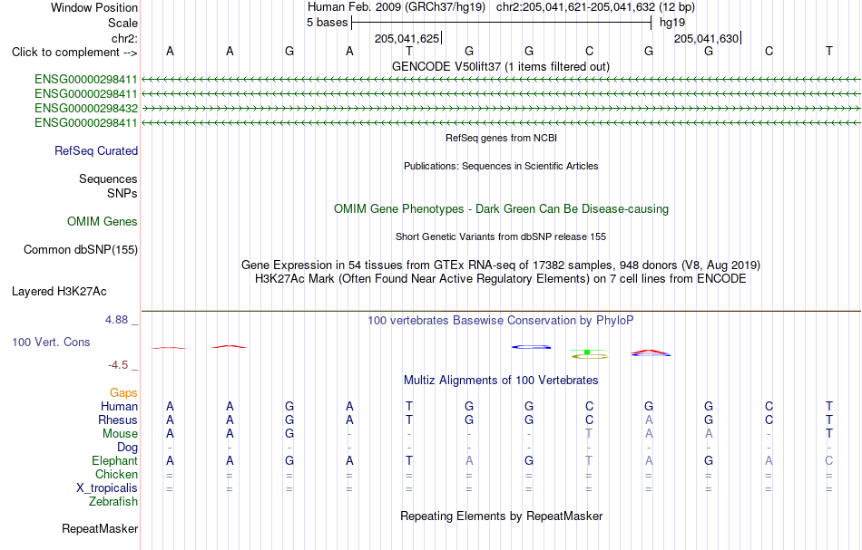Click the orange Gaps label
The height and width of the screenshot is (550, 862).
coord(123,392)
